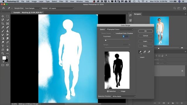Select the Gradient tool
The height and width of the screenshot is (105, 187).
[x=3, y=38]
